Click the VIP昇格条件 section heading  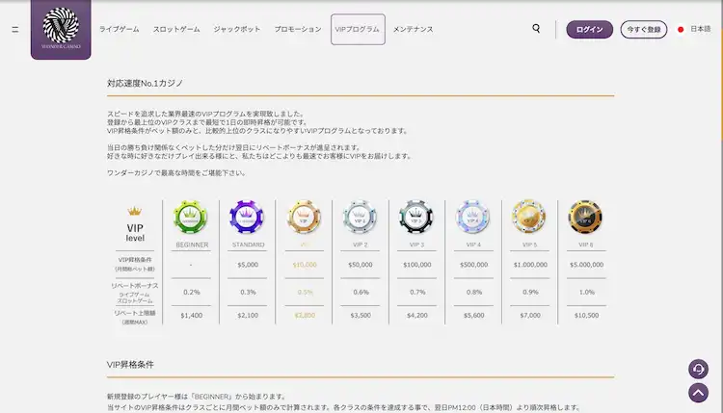pos(130,365)
